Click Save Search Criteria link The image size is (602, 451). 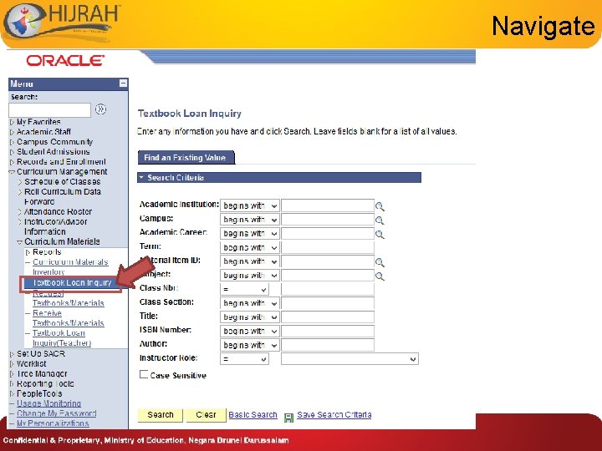(334, 414)
